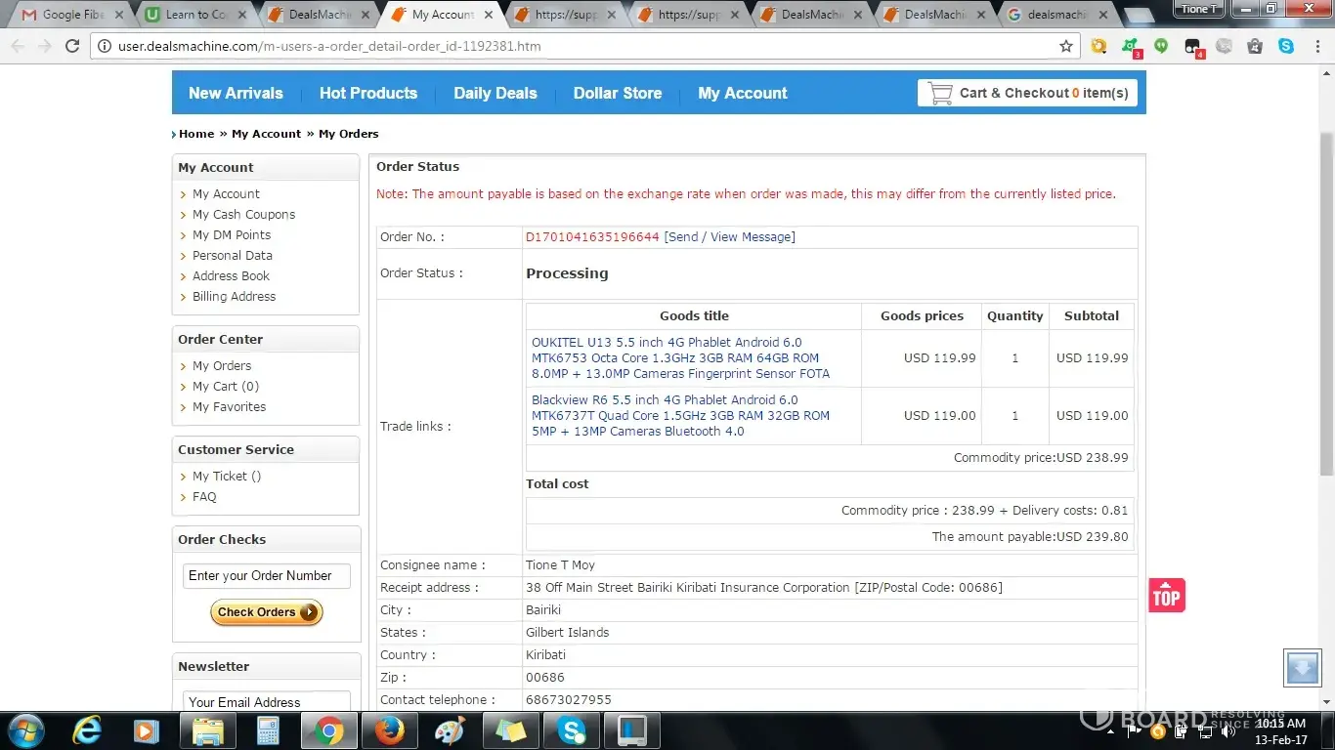Open Address Book in sidebar
This screenshot has height=750, width=1335.
pos(231,275)
